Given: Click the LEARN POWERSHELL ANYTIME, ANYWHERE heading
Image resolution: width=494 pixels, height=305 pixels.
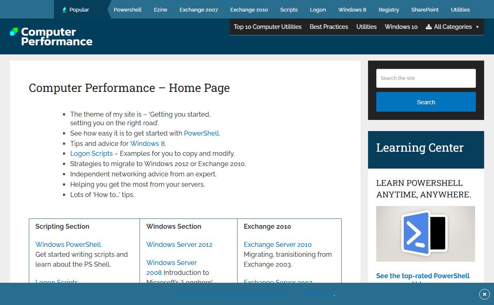Looking at the screenshot, I should 424,189.
